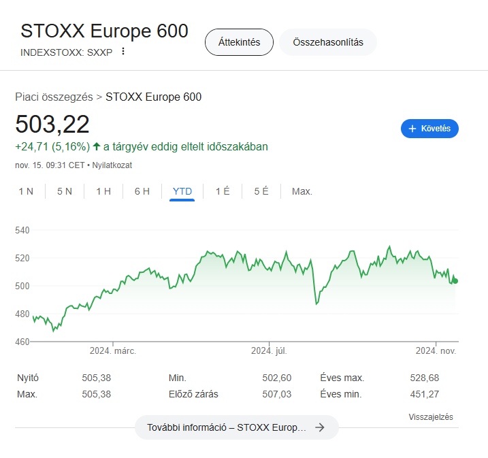Switch to the Összehasonlítás tab

click(328, 42)
